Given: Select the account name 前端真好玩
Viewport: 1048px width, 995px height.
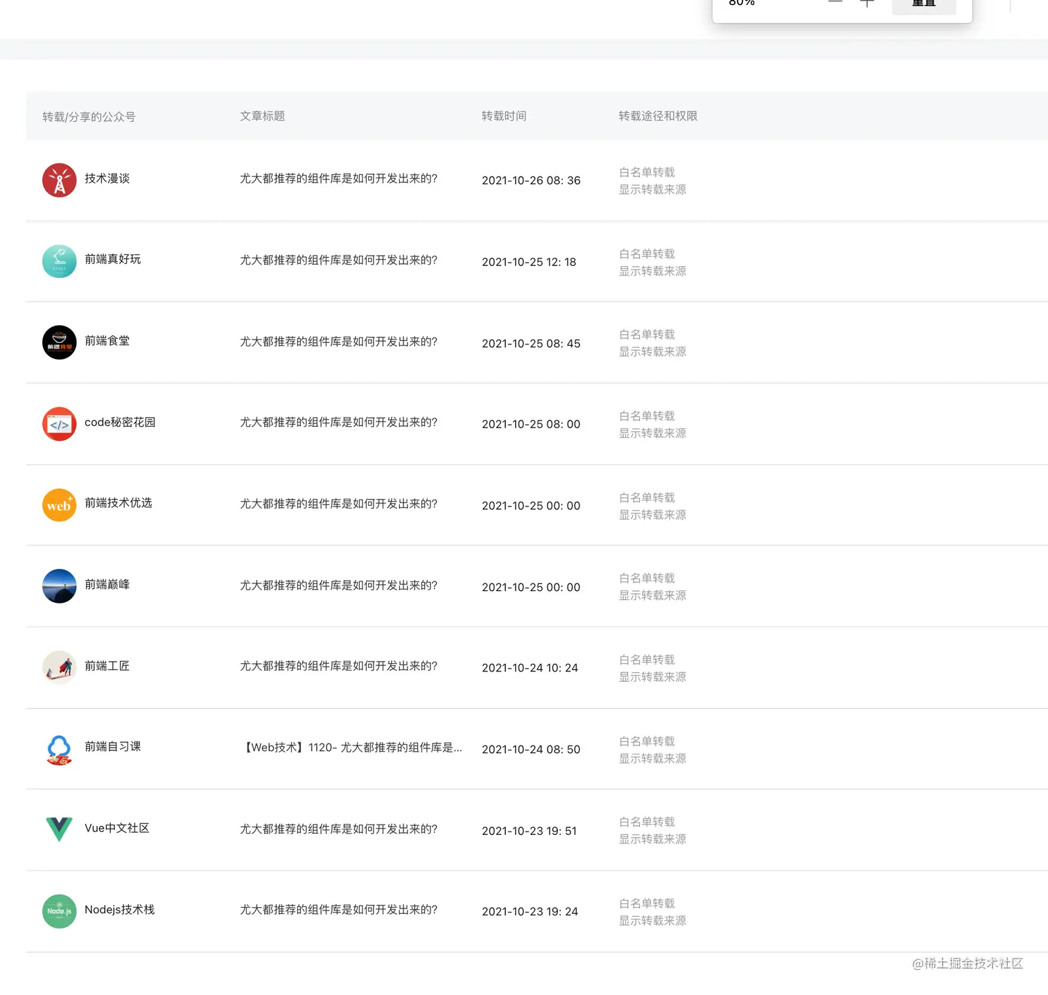Looking at the screenshot, I should (x=113, y=259).
